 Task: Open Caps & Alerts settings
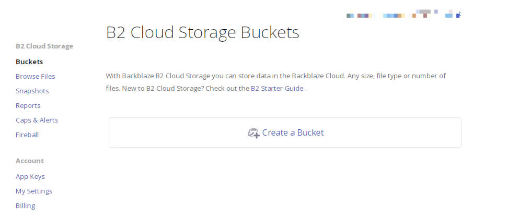(x=37, y=120)
